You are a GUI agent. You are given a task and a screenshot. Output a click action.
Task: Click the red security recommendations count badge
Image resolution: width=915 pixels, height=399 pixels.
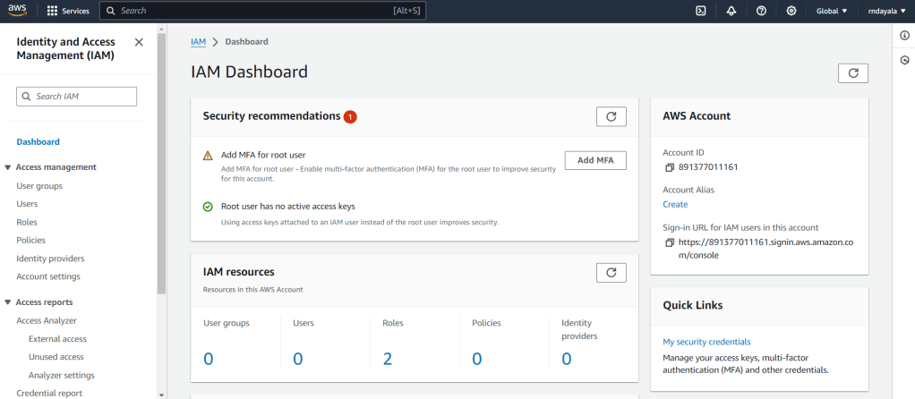coord(350,117)
